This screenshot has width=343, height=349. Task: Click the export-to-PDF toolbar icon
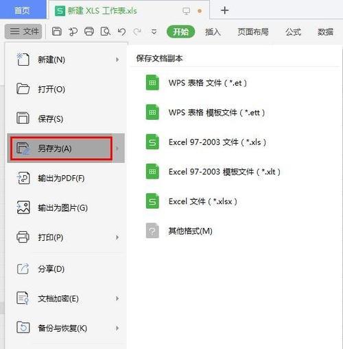73,31
